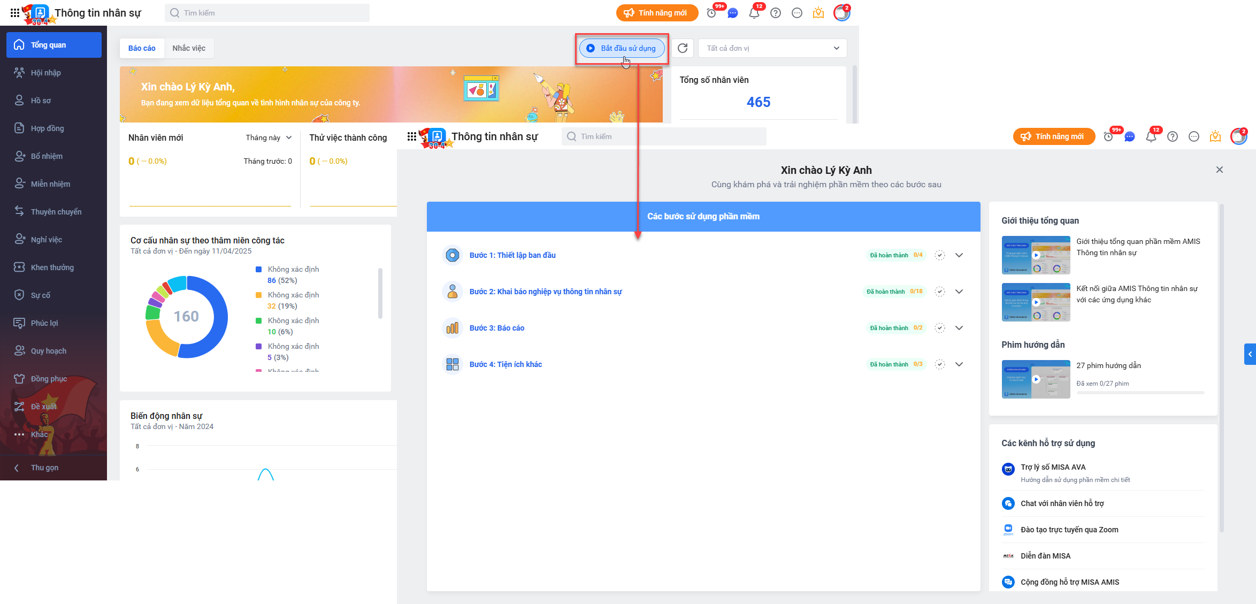
Task: Open chat messages icon in top window
Action: 733,13
